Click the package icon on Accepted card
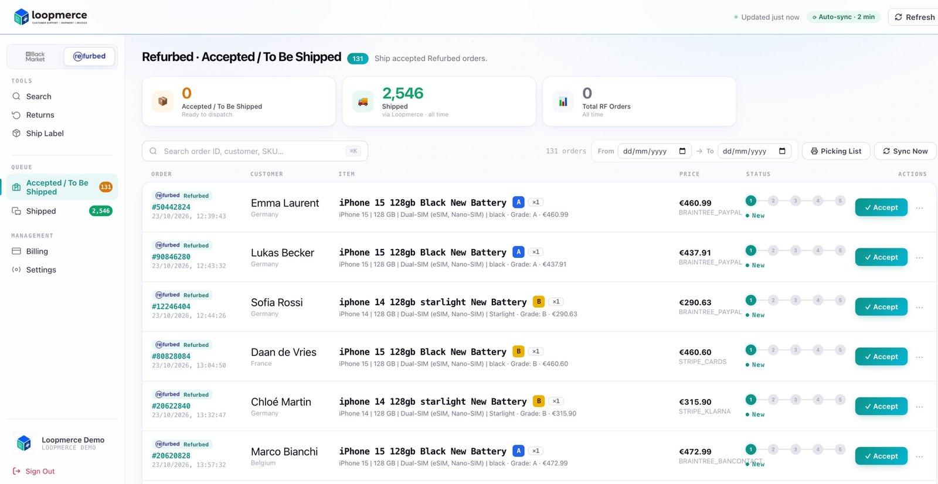938x484 pixels. tap(163, 101)
